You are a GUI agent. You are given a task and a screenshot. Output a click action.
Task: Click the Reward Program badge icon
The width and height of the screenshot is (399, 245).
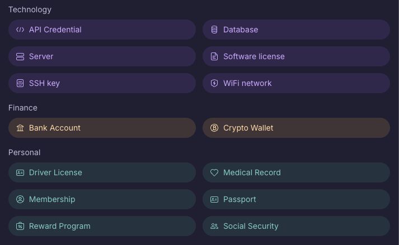20,226
